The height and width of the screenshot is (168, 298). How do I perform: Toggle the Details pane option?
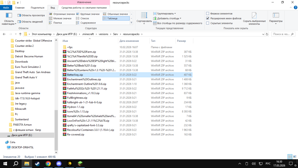(x=30, y=22)
